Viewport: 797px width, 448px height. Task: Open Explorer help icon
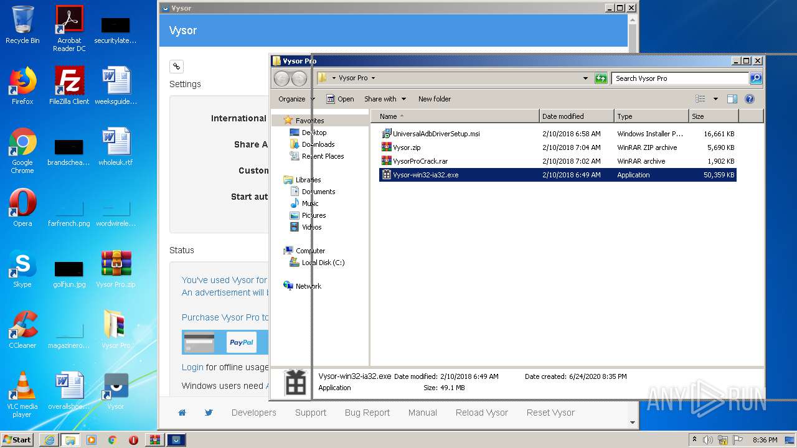pyautogui.click(x=750, y=99)
